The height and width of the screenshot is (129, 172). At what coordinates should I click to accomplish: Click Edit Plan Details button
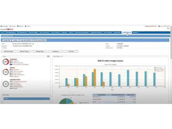point(9,52)
